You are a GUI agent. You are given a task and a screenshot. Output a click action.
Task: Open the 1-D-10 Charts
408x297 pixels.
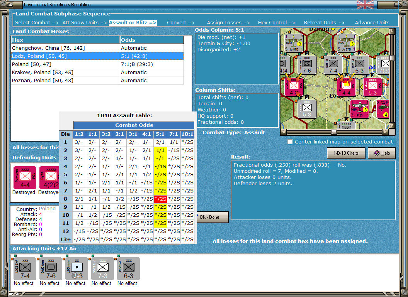point(346,153)
